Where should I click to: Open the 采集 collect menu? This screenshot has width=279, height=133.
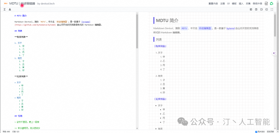(x=248, y=4)
